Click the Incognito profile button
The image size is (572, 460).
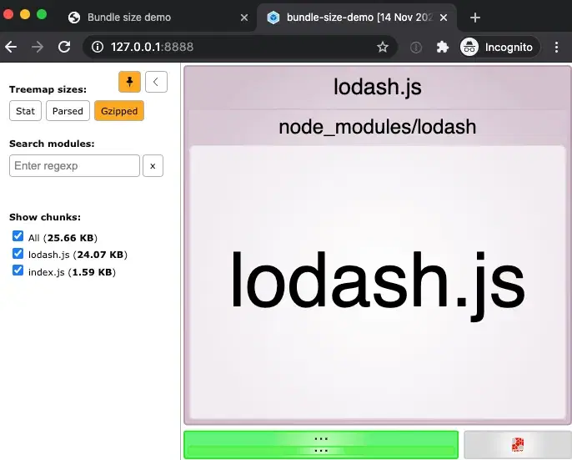click(x=499, y=47)
